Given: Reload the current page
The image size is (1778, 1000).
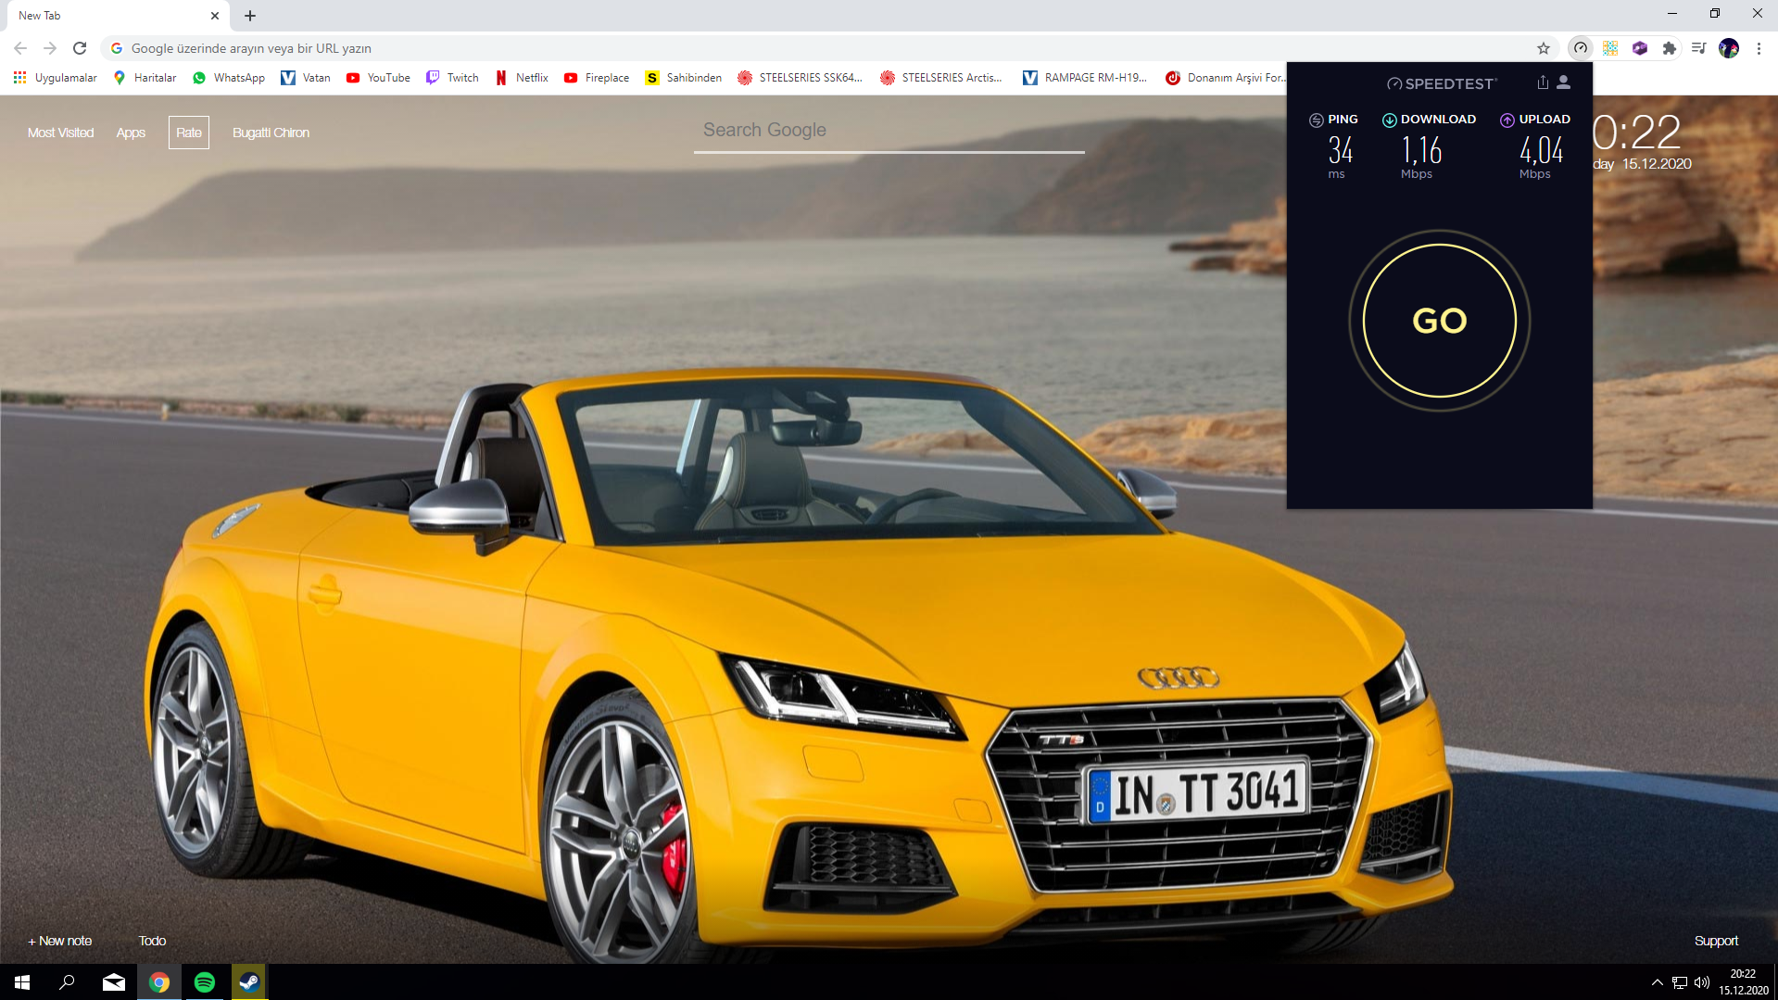Looking at the screenshot, I should point(80,48).
